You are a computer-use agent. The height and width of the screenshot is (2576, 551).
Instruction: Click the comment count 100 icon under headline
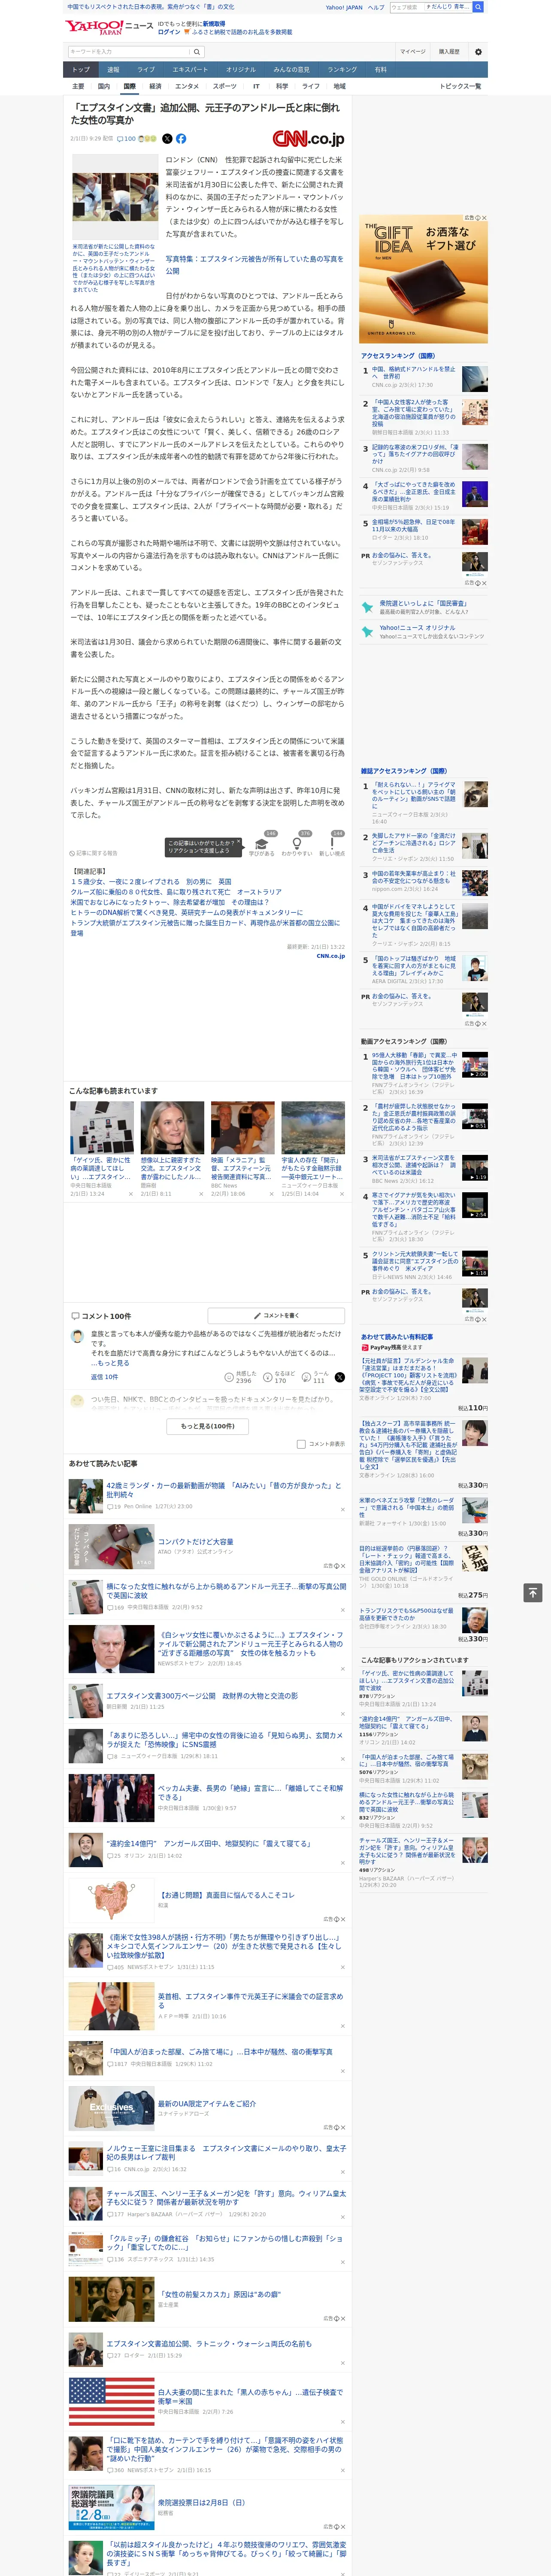point(126,139)
